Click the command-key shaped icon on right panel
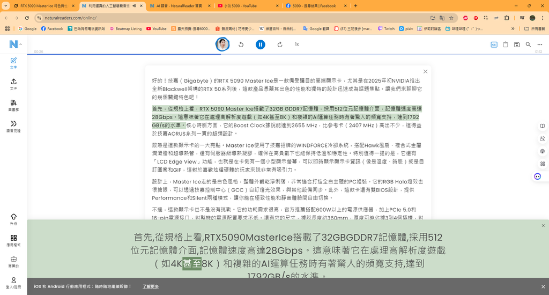Viewport: 549px width, 295px height. pos(542,164)
